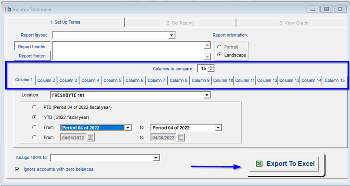Image resolution: width=350 pixels, height=186 pixels.
Task: Select the Column 10 tab
Action: tap(223, 80)
